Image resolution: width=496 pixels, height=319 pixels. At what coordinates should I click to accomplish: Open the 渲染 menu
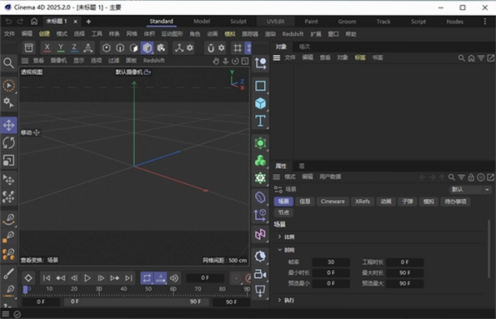270,34
